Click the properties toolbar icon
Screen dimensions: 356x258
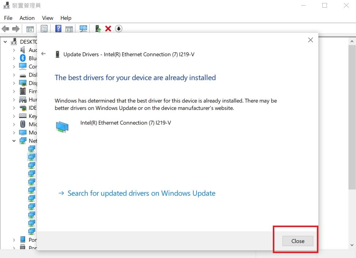[44, 28]
